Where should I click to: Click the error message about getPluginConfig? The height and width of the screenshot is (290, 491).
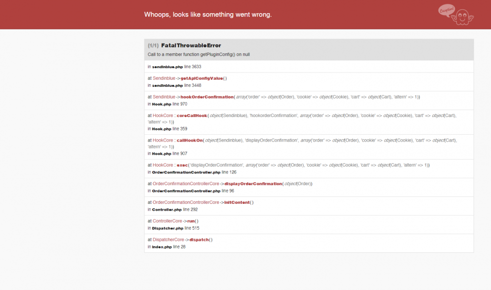(199, 54)
